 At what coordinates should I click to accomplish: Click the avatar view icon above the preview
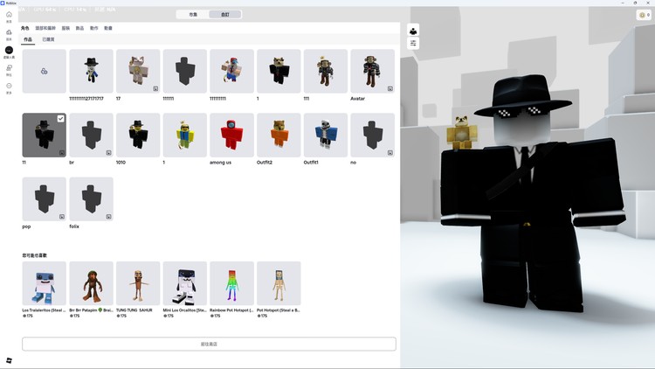[x=413, y=31]
